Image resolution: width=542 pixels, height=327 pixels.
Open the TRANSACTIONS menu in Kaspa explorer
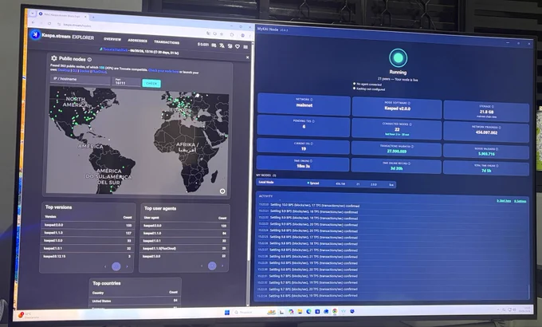(167, 41)
